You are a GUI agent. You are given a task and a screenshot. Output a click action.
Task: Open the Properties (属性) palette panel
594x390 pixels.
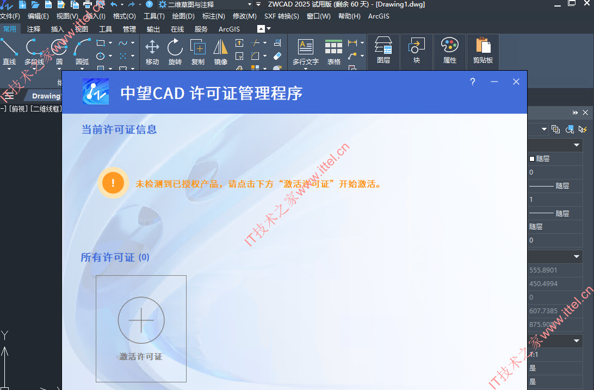click(450, 51)
